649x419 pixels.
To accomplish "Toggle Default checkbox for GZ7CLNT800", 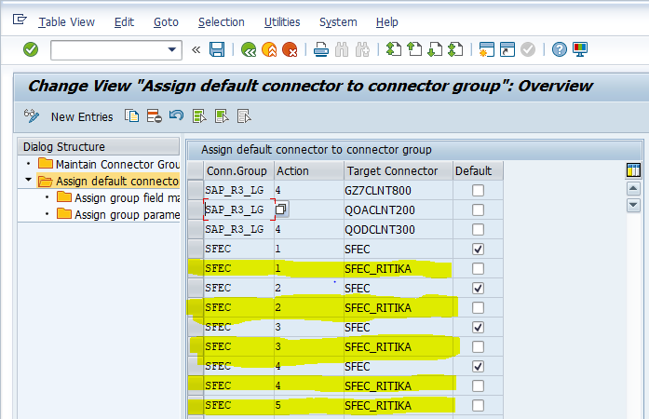I will point(478,191).
